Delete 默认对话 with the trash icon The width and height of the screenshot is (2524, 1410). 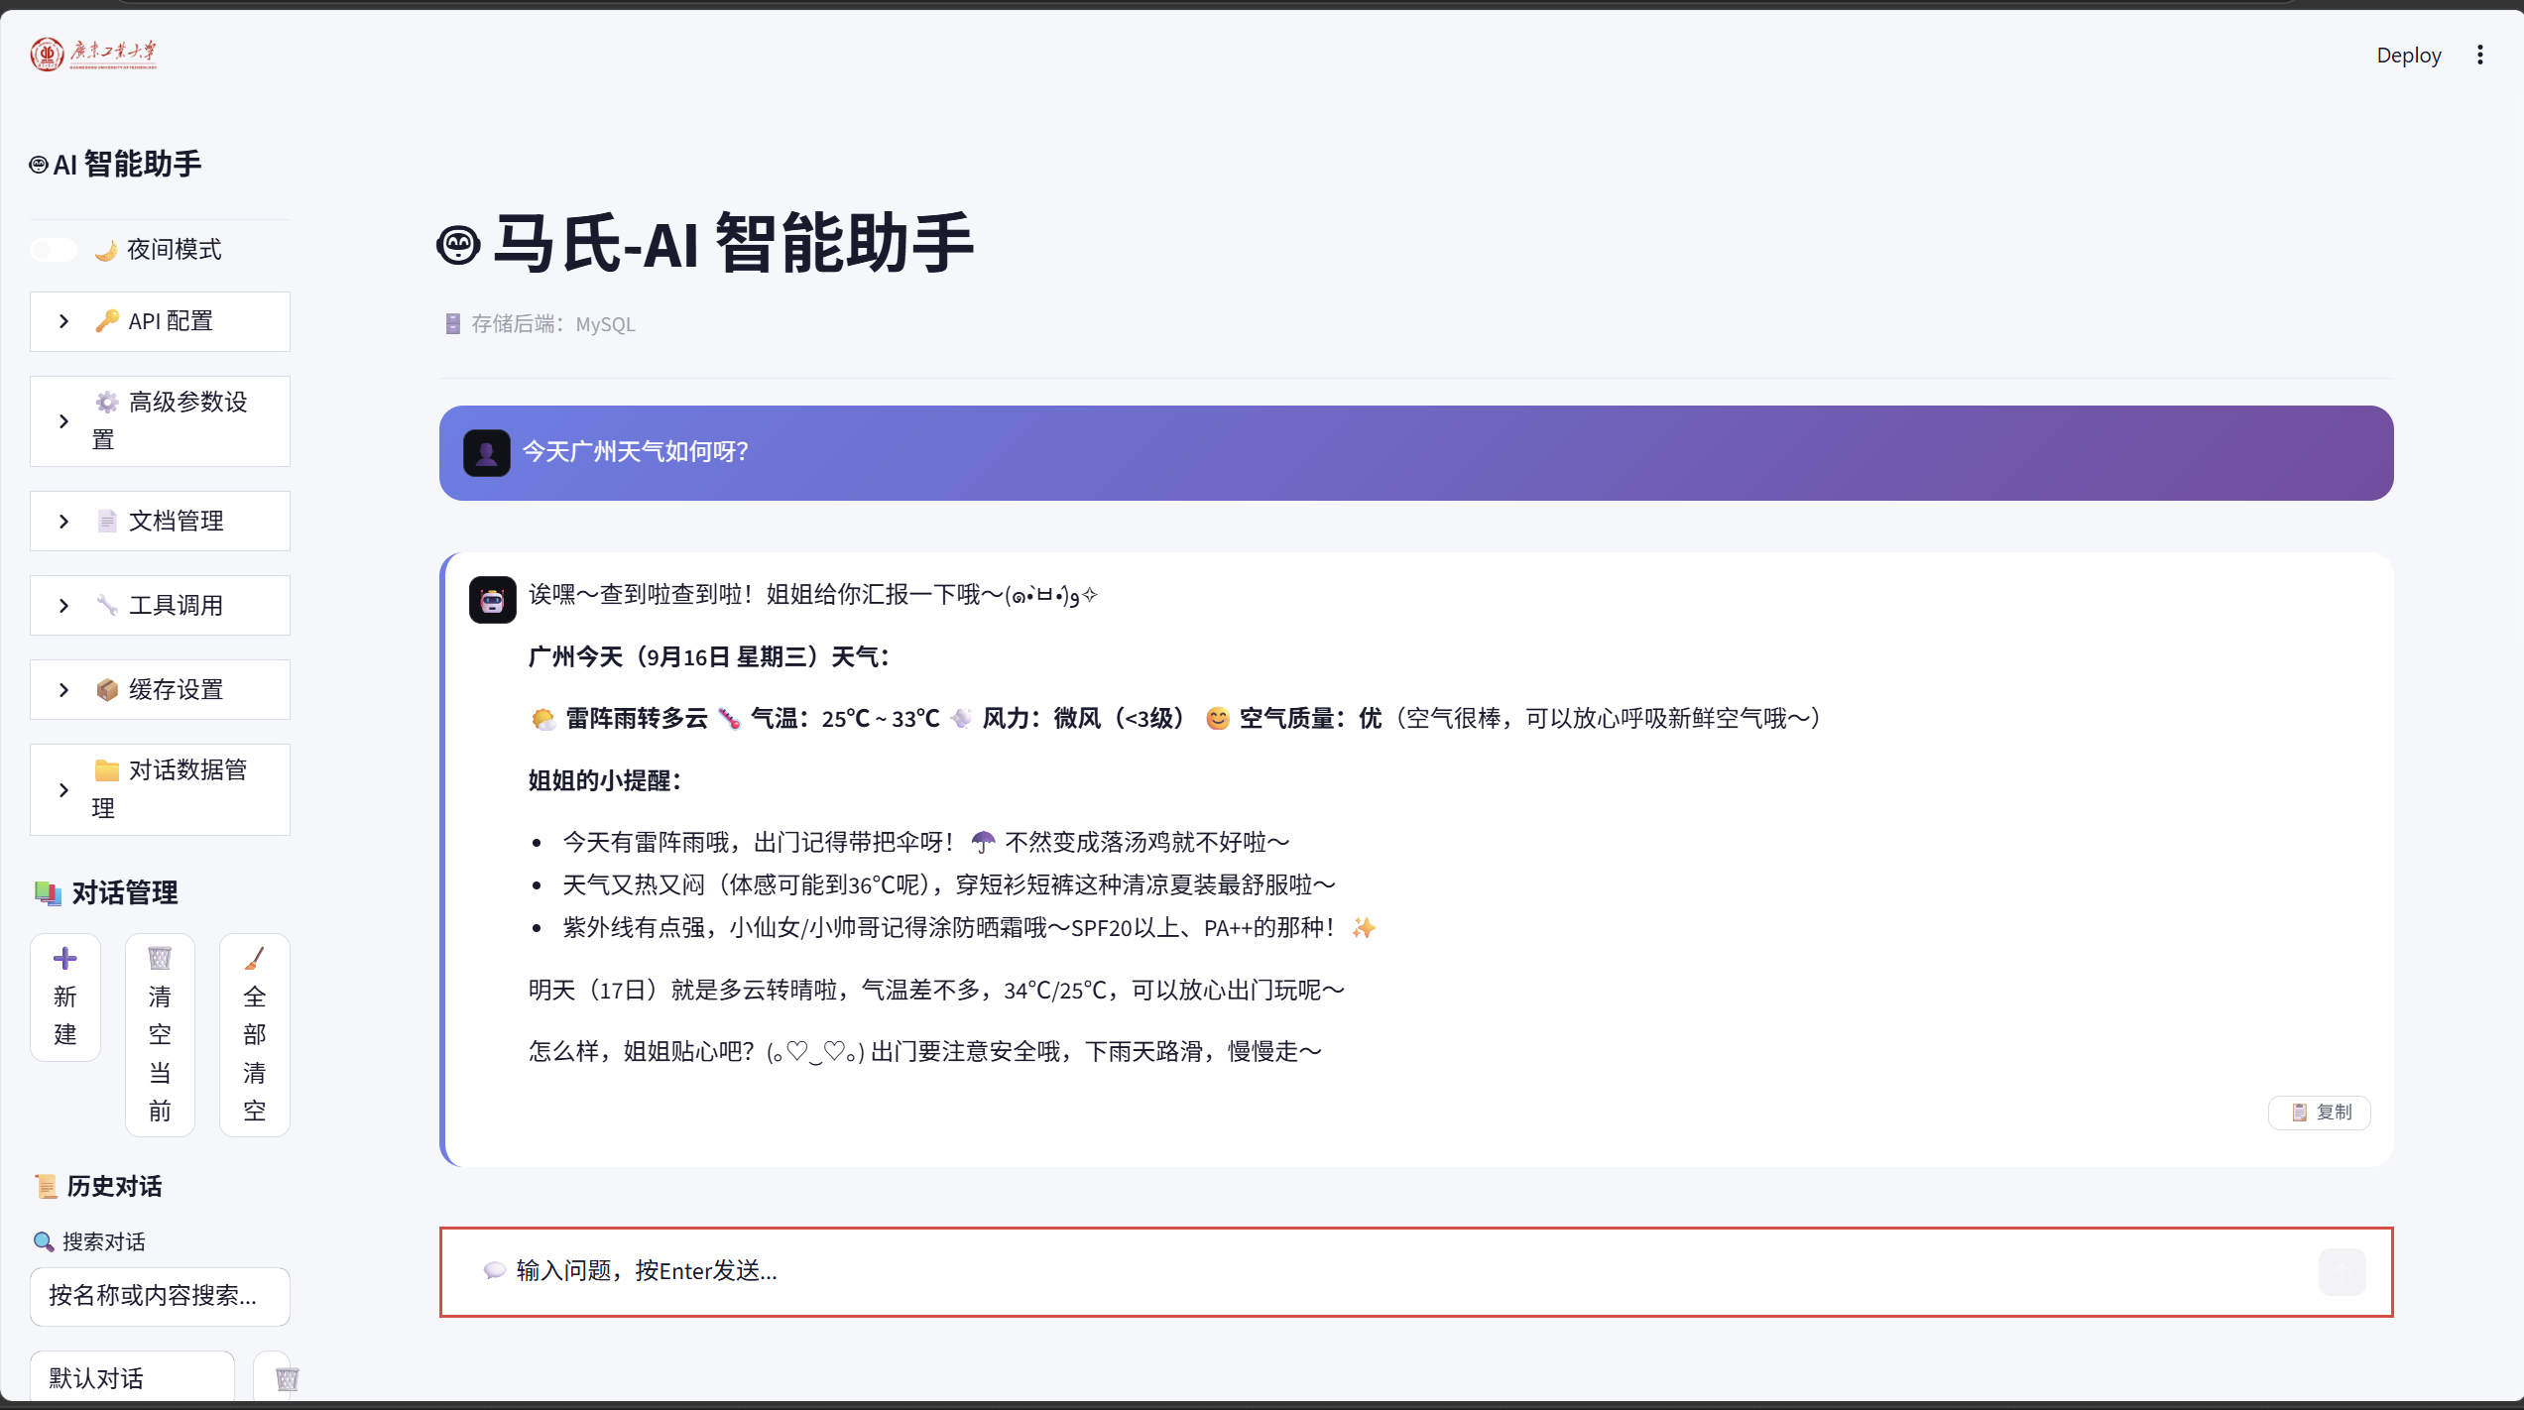pyautogui.click(x=287, y=1379)
